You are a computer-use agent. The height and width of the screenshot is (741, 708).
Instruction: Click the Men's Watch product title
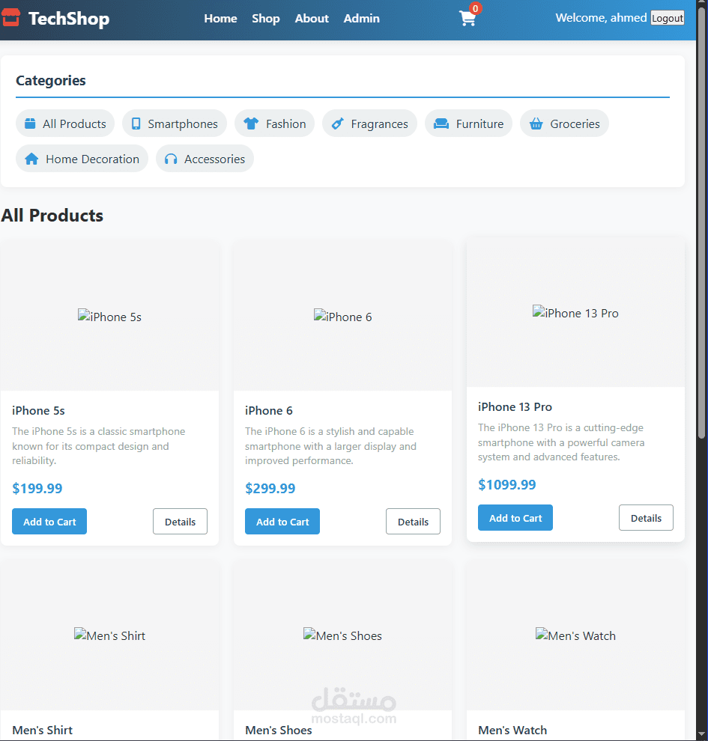coord(512,730)
